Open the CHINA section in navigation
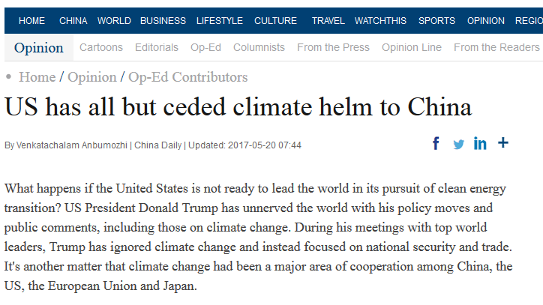 (x=73, y=21)
